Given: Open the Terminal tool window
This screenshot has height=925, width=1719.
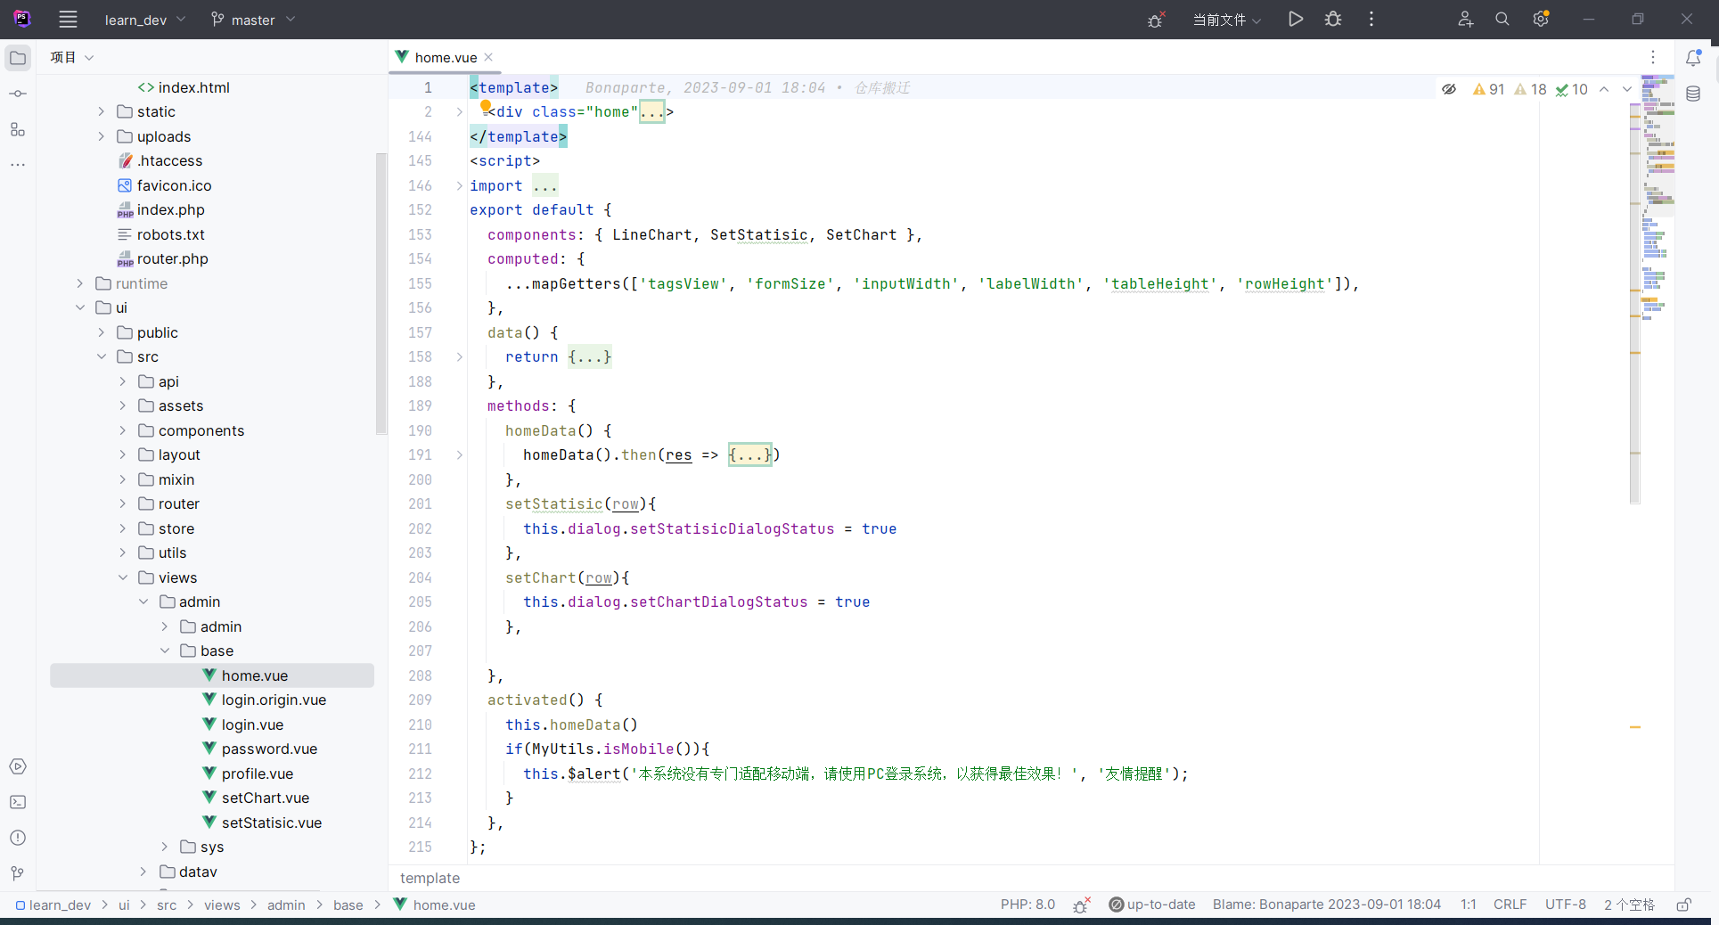Looking at the screenshot, I should point(18,802).
